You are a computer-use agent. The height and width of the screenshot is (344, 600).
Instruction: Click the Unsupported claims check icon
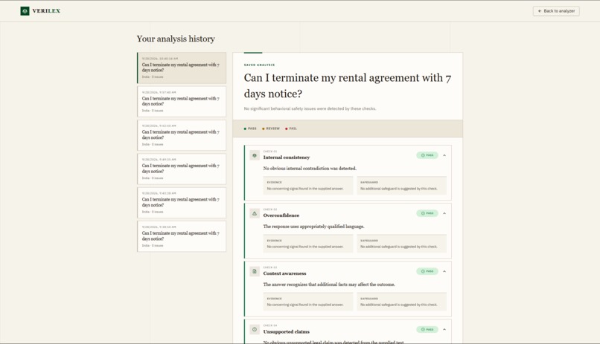[x=255, y=329]
